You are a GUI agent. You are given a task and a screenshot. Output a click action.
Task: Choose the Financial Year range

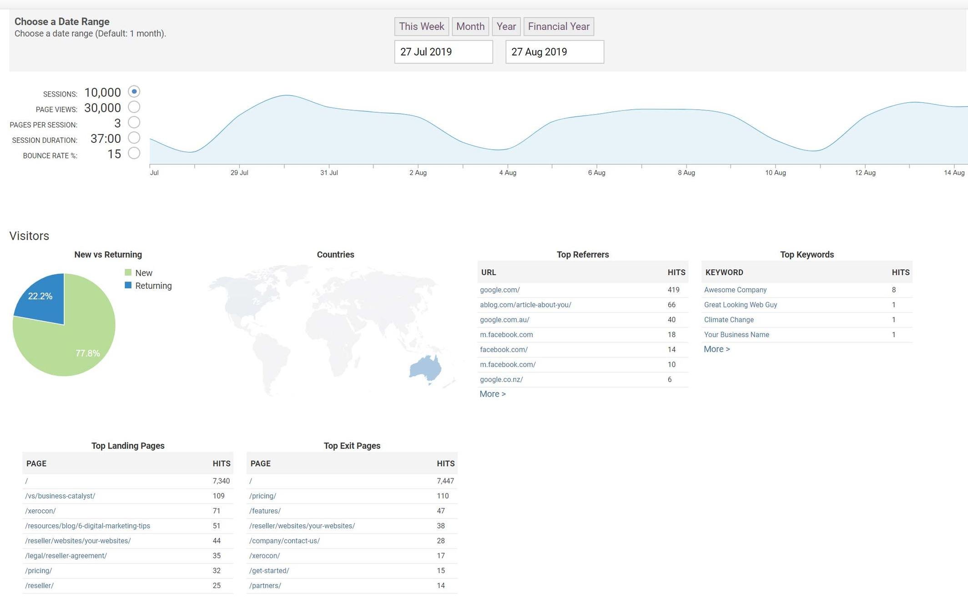pos(558,26)
